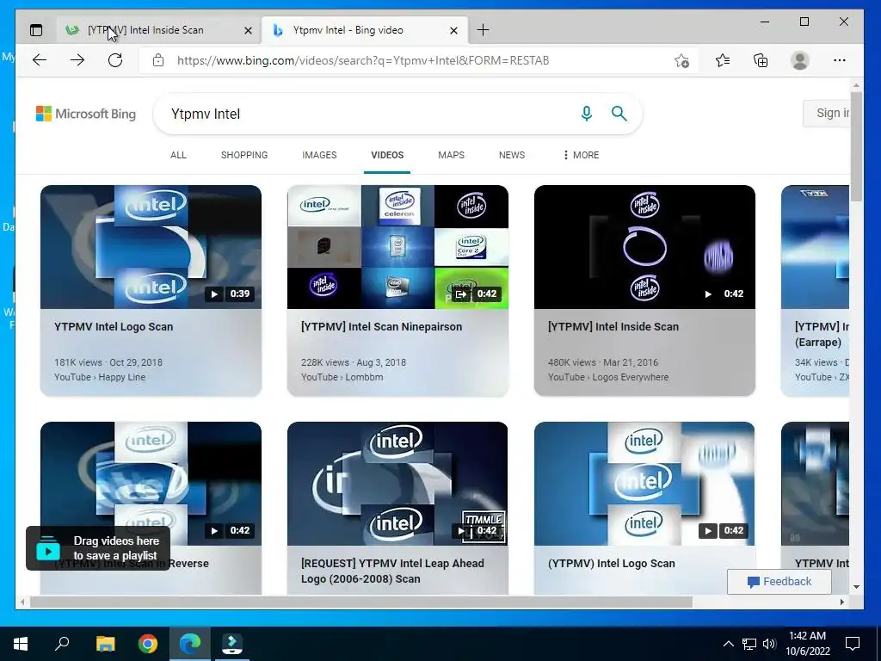Image resolution: width=881 pixels, height=661 pixels.
Task: View site info via the lock icon
Action: (158, 60)
